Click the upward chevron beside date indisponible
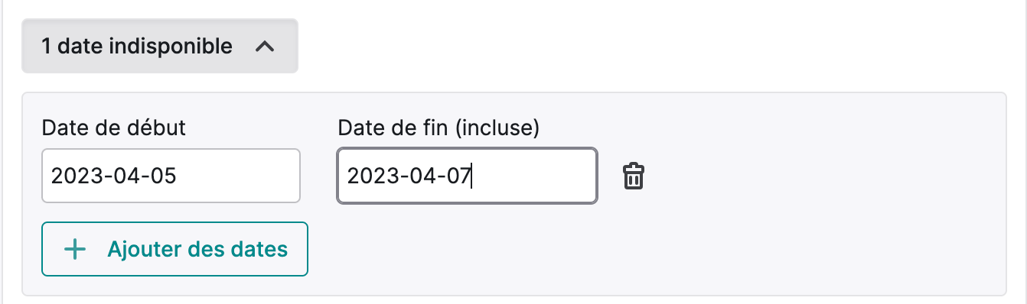 point(264,47)
